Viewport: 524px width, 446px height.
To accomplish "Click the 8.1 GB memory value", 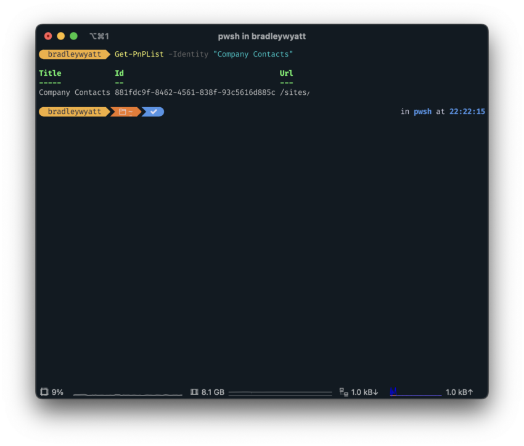I will coord(213,392).
